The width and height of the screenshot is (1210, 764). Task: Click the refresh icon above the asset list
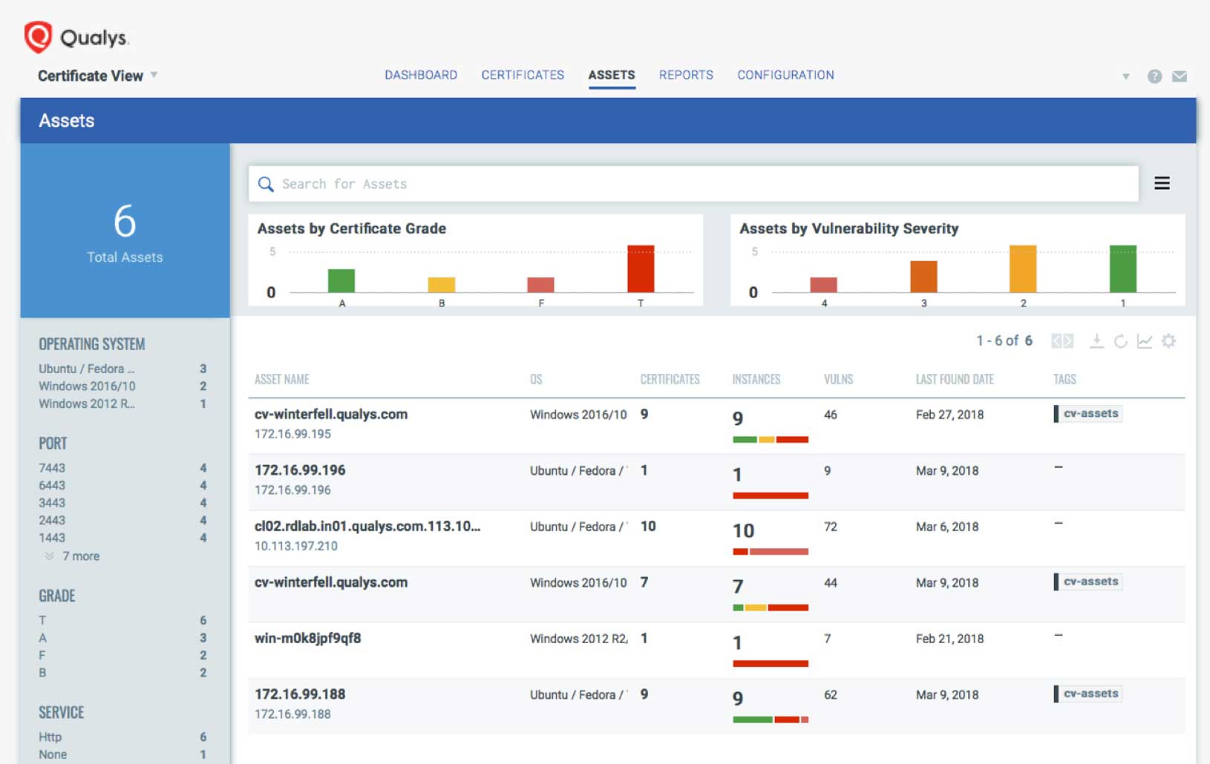point(1120,340)
